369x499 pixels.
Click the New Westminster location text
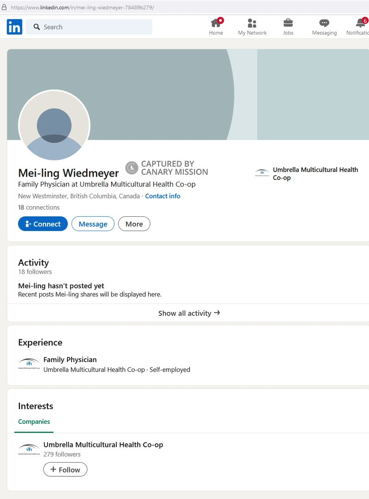pos(79,196)
